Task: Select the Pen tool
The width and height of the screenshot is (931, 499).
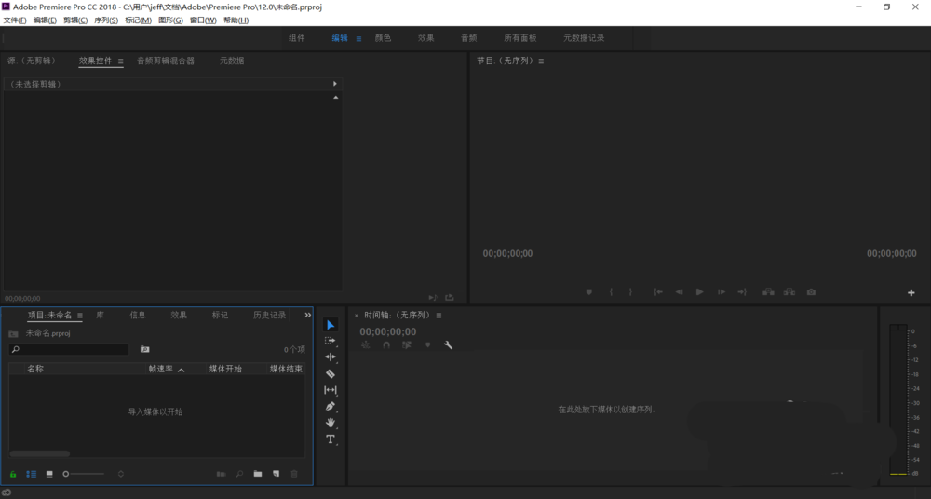Action: pos(331,406)
